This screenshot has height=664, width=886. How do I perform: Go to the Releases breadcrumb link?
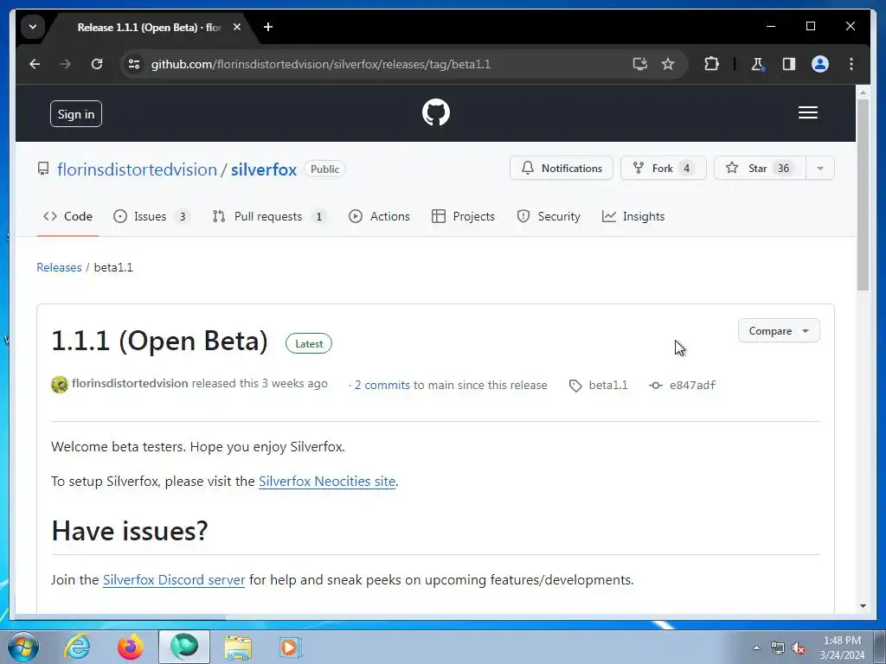point(59,267)
